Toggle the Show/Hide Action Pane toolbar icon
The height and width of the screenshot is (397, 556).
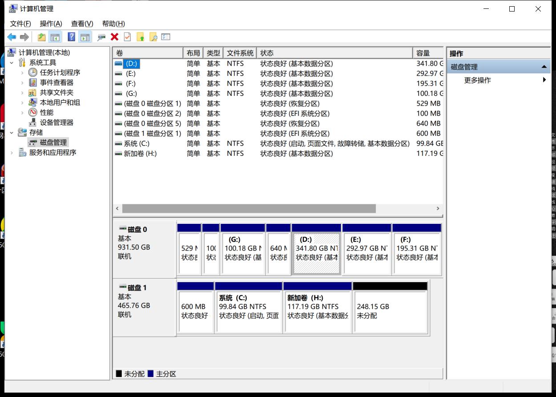85,36
